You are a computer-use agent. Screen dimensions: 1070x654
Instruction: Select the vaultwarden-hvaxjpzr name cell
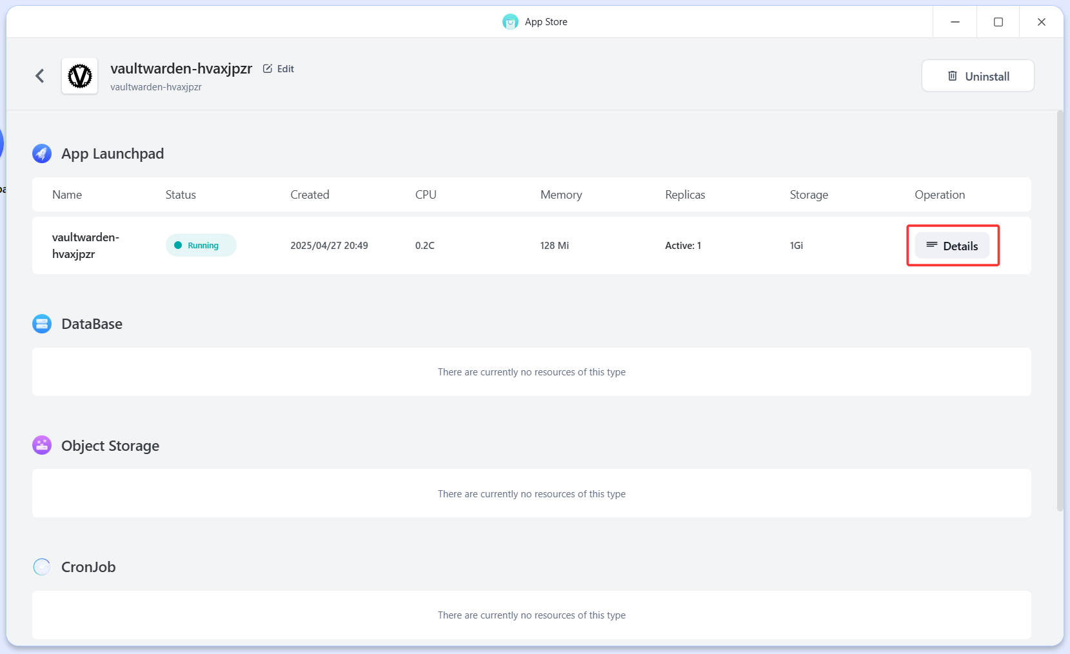point(86,246)
